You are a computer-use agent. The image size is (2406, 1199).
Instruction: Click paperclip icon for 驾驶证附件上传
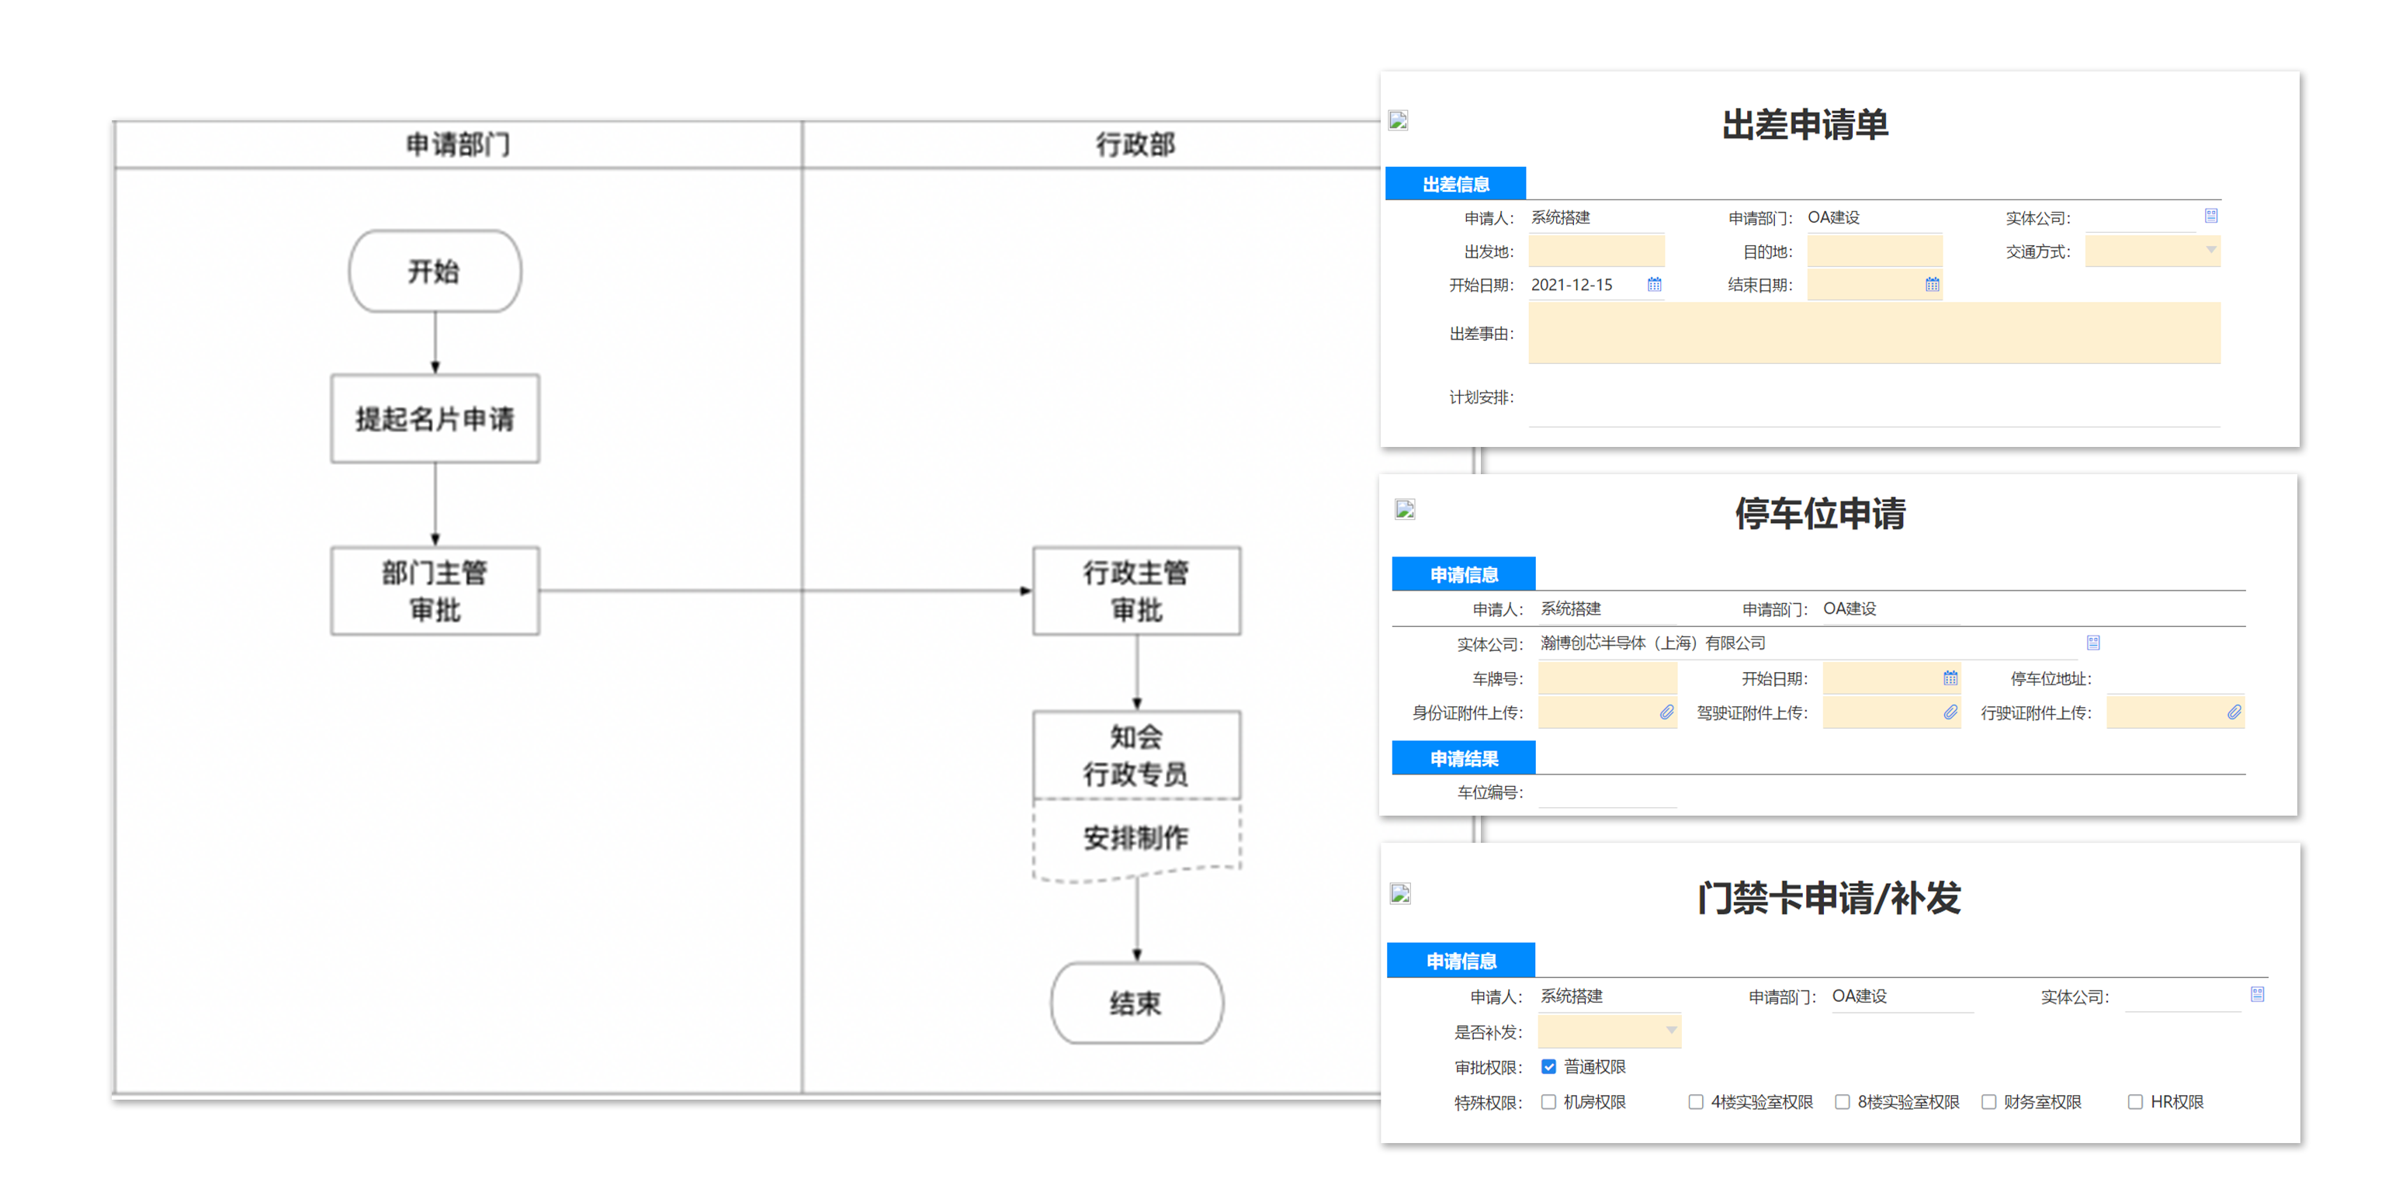click(1950, 712)
